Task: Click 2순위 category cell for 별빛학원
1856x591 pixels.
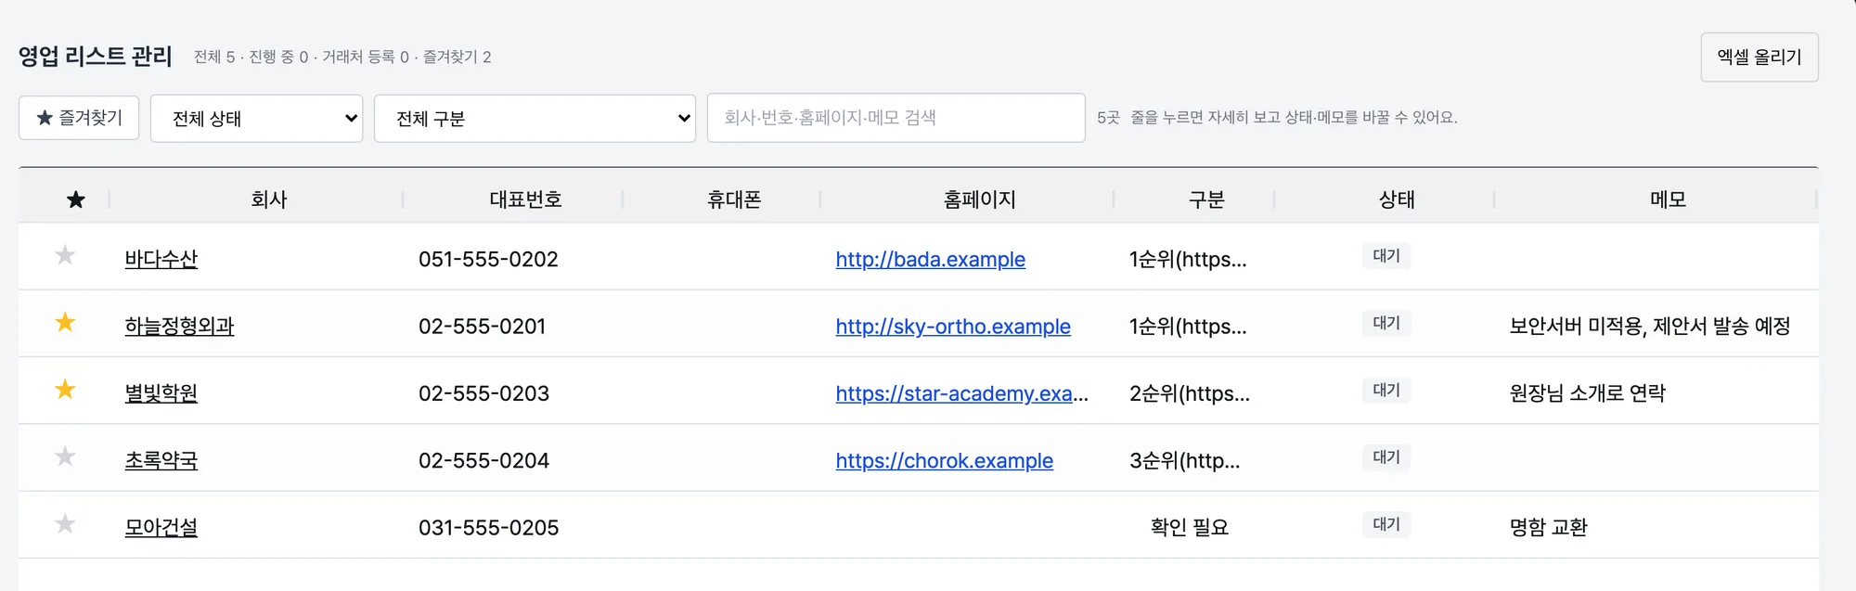Action: (1189, 393)
